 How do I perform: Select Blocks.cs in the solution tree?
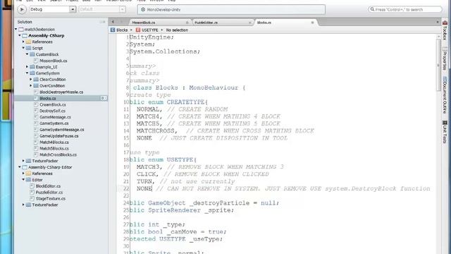[x=47, y=99]
